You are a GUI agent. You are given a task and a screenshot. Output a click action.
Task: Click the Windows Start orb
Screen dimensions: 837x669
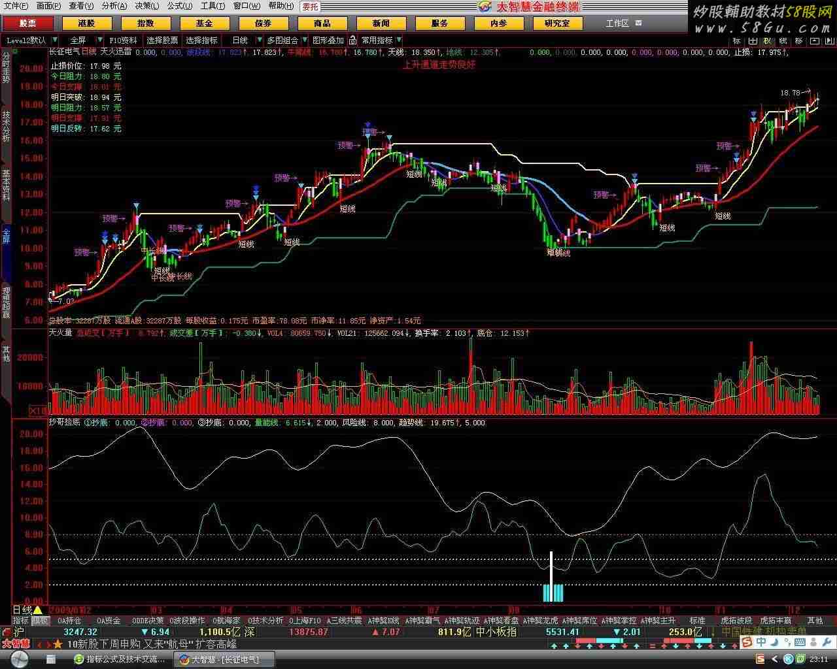coord(18,659)
